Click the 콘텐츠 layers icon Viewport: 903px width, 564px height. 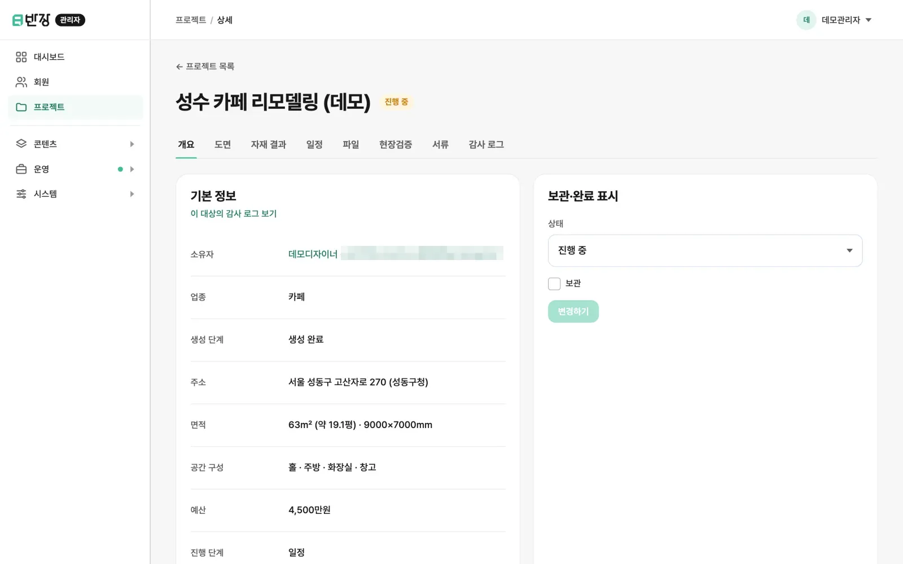[21, 144]
